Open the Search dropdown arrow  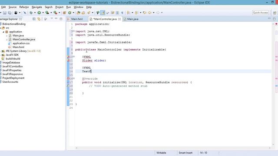tap(93, 13)
